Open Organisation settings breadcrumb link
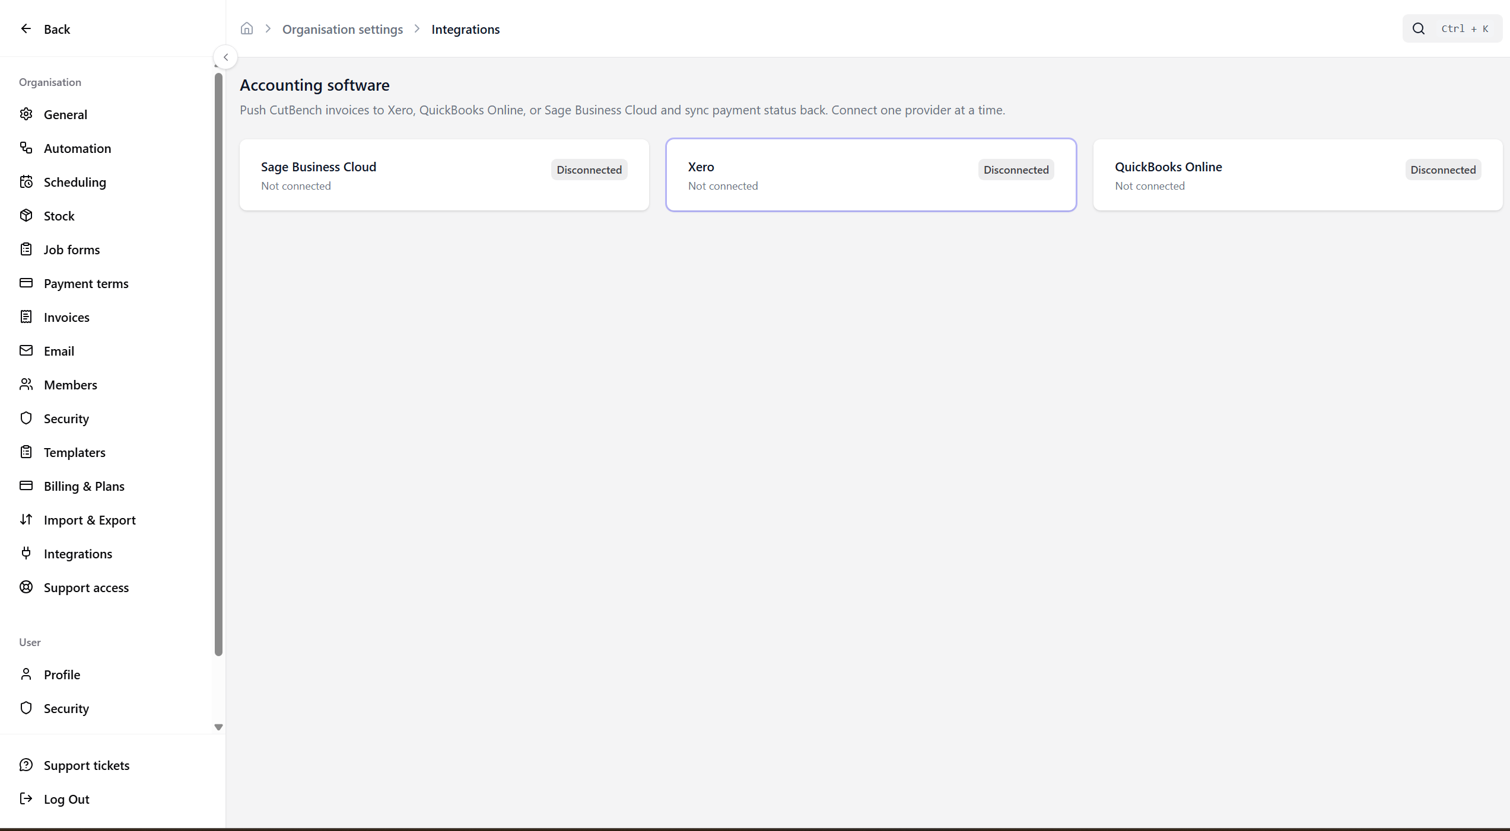The width and height of the screenshot is (1510, 831). pyautogui.click(x=342, y=29)
